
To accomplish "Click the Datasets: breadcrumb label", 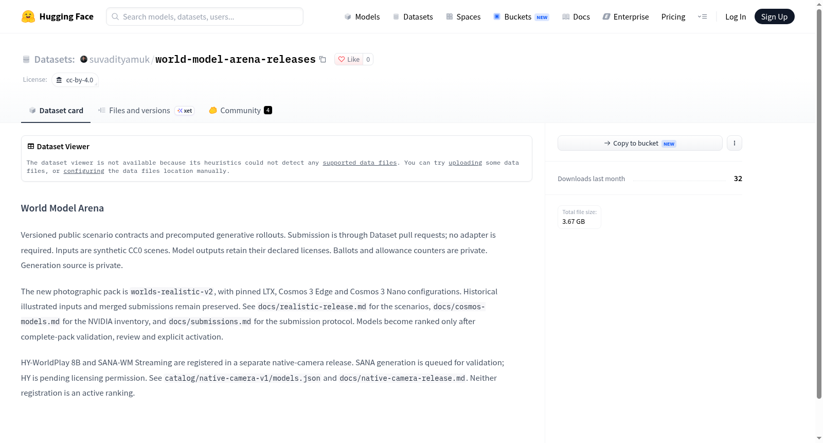I will click(55, 60).
